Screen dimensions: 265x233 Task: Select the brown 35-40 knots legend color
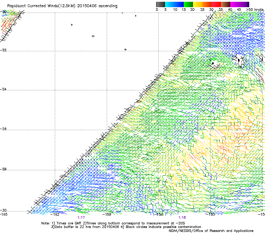(x=226, y=4)
